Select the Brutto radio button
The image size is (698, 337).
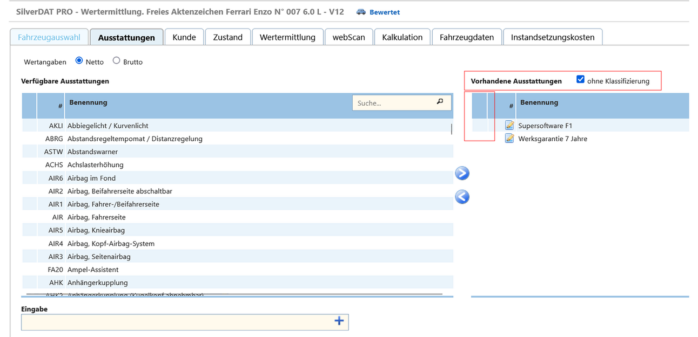point(116,61)
